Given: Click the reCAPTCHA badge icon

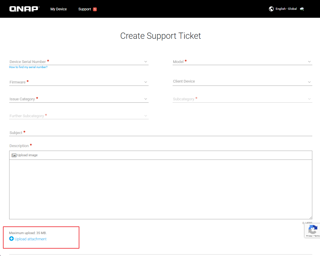Looking at the screenshot, I should coord(313,230).
